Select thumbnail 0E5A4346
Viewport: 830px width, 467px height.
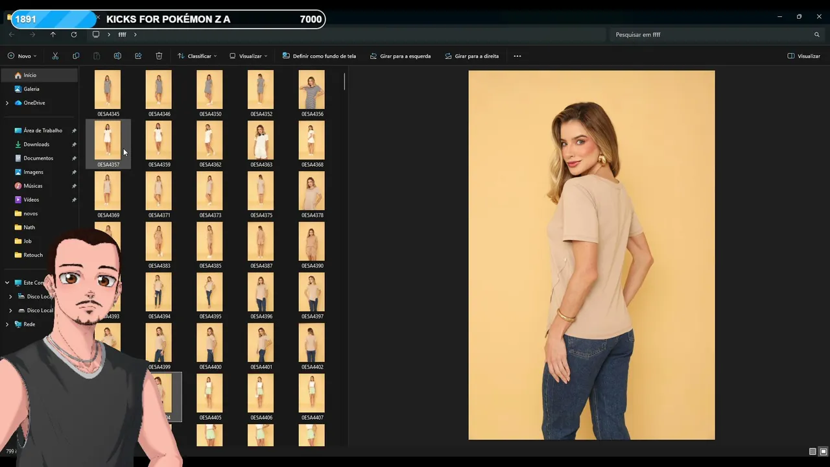click(x=159, y=90)
